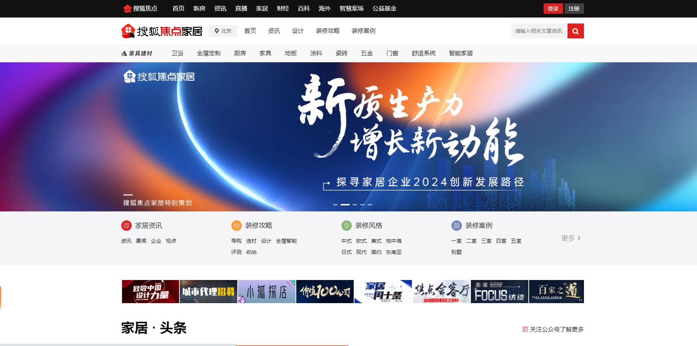Screen dimensions: 697x346
Task: Open the 百家之道 thumbnail
Action: (x=556, y=292)
